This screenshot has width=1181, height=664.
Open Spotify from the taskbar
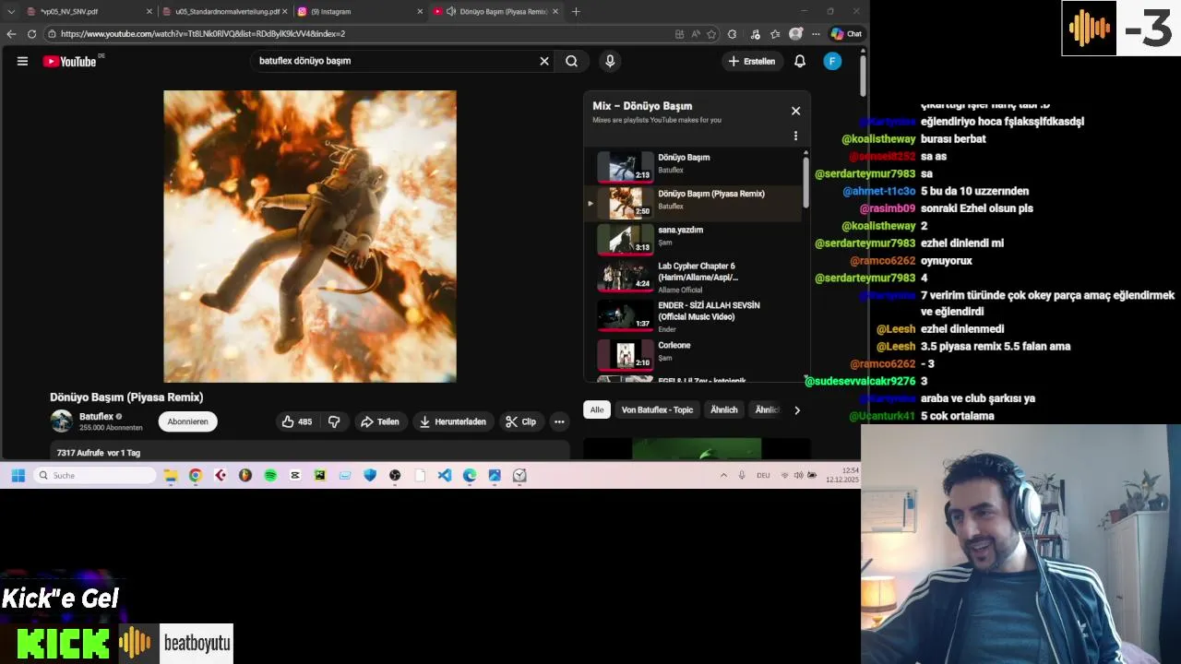click(270, 475)
